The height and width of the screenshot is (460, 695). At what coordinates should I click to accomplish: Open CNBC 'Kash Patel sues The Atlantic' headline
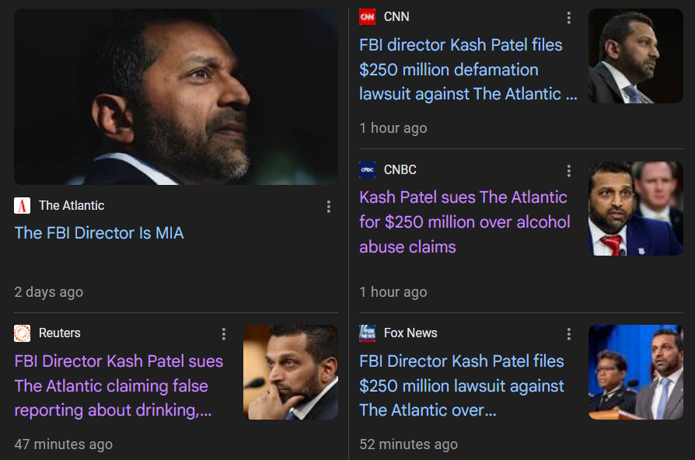(x=465, y=222)
